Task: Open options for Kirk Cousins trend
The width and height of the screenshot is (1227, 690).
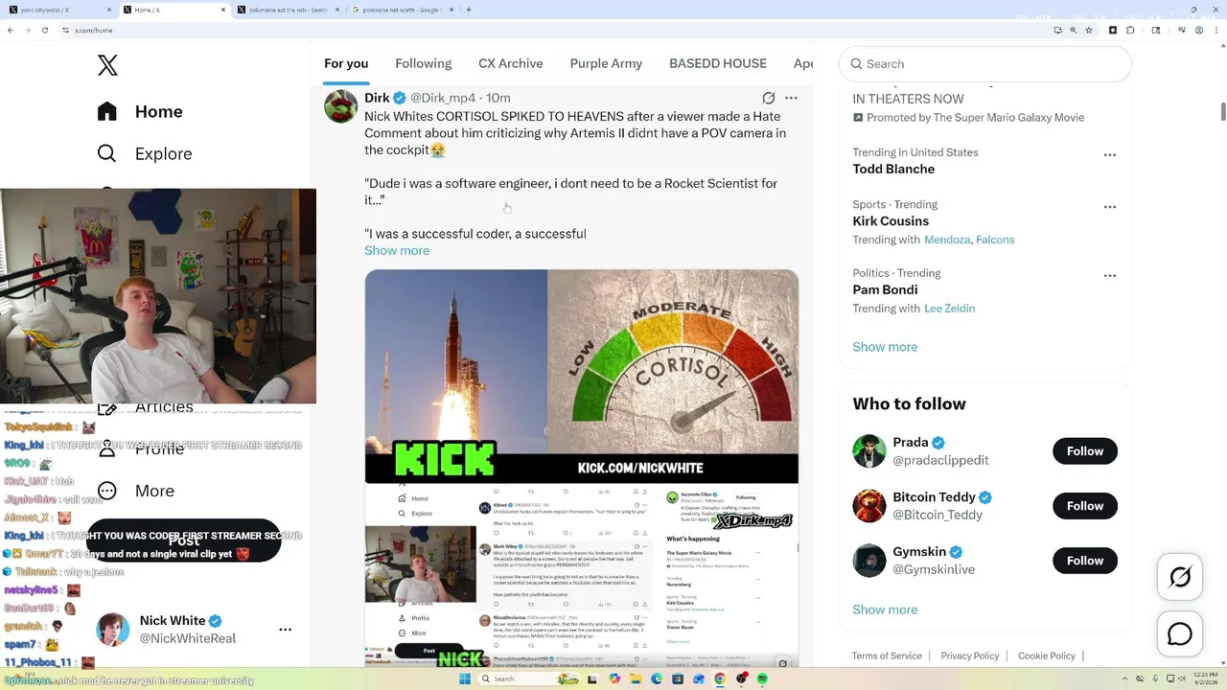Action: tap(1109, 206)
